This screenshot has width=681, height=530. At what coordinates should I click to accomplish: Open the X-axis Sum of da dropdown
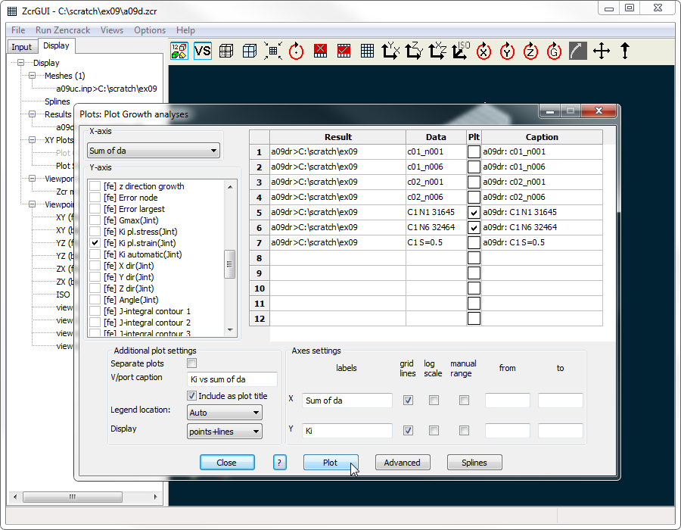154,151
